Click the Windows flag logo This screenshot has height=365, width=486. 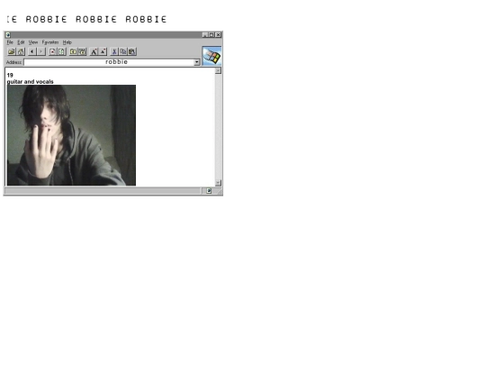212,56
